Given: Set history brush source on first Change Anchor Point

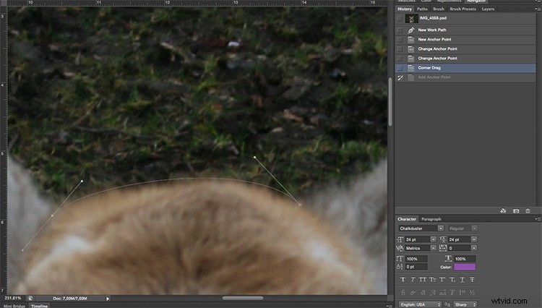Looking at the screenshot, I should coord(400,49).
